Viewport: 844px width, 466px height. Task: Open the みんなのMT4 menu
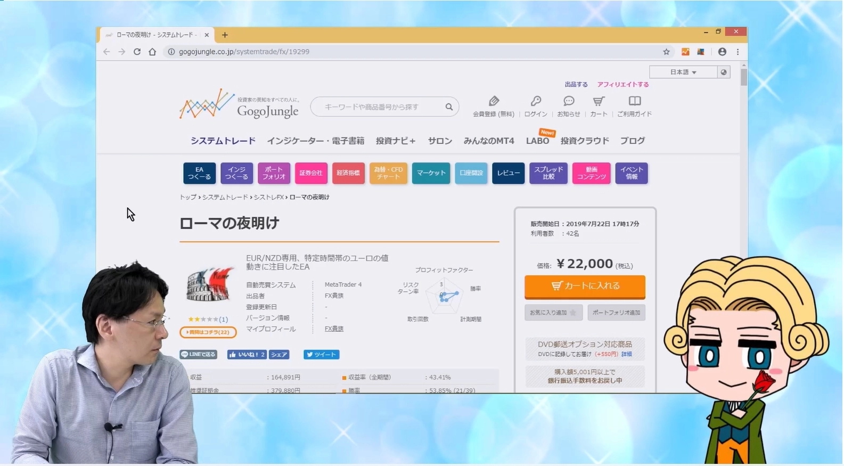pos(489,141)
